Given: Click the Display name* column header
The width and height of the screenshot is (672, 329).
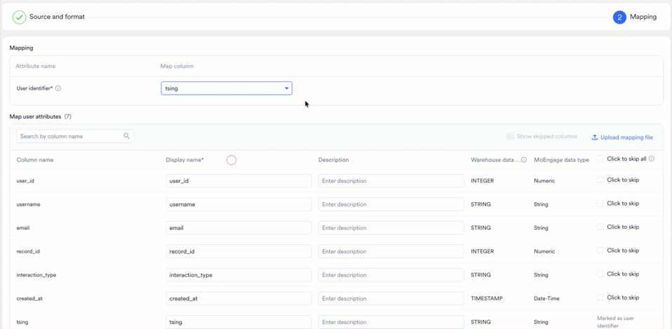Looking at the screenshot, I should (184, 160).
